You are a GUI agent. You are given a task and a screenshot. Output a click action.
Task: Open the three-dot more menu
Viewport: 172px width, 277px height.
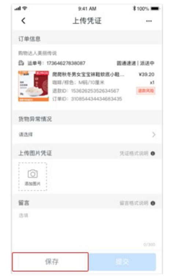(x=149, y=21)
